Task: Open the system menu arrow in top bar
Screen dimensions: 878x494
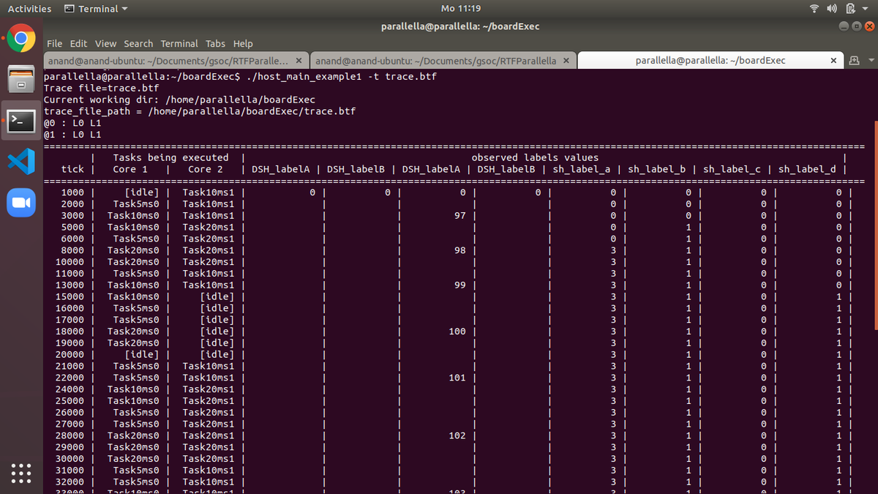Action: click(x=864, y=9)
